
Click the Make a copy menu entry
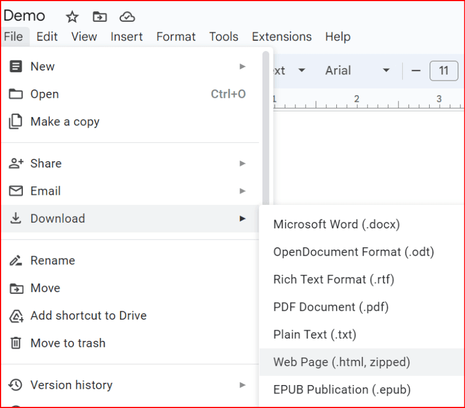[65, 122]
